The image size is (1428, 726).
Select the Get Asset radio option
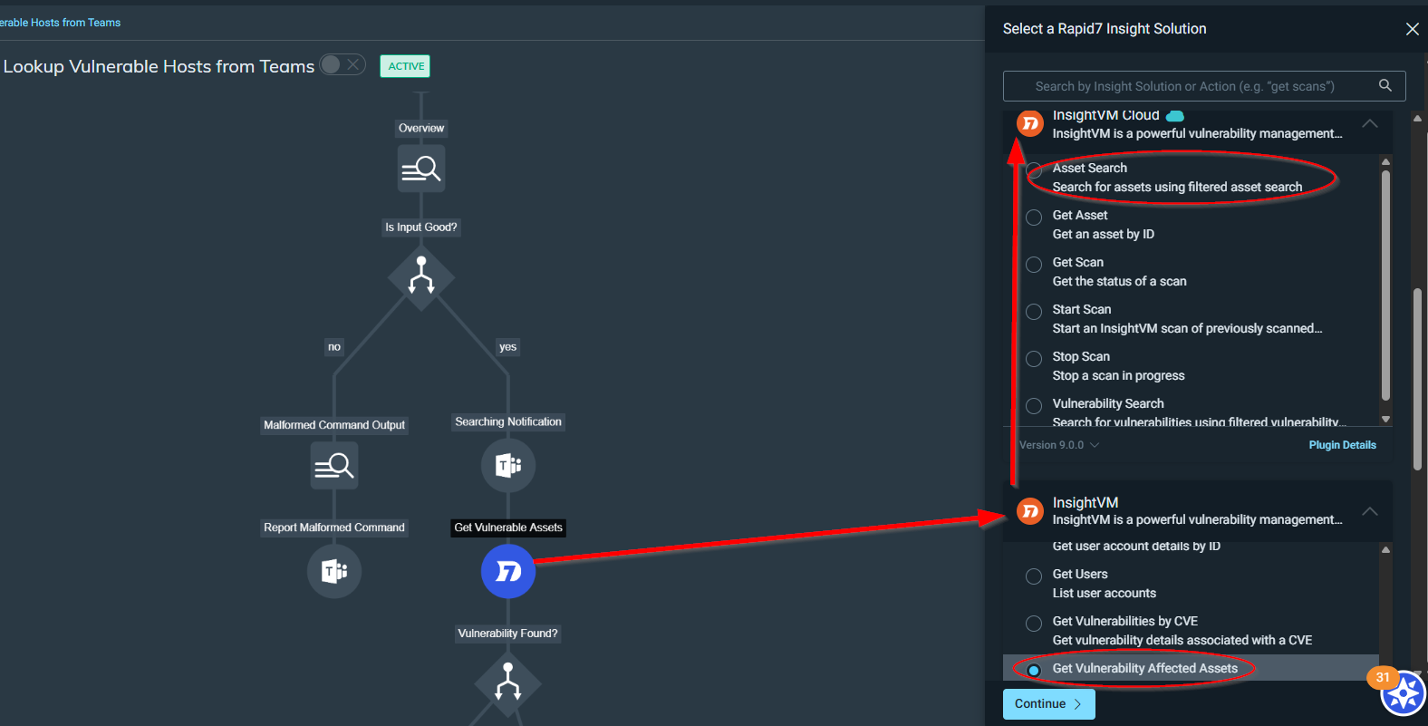(x=1034, y=218)
